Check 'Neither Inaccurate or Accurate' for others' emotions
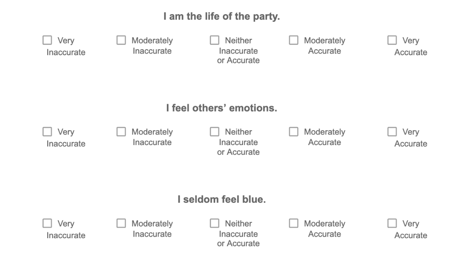461x270 pixels. (x=214, y=132)
